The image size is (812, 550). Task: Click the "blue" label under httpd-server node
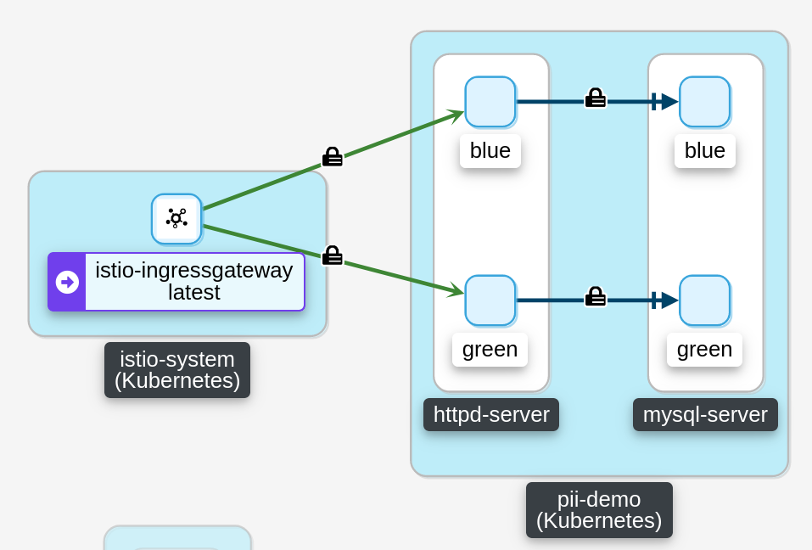coord(490,151)
